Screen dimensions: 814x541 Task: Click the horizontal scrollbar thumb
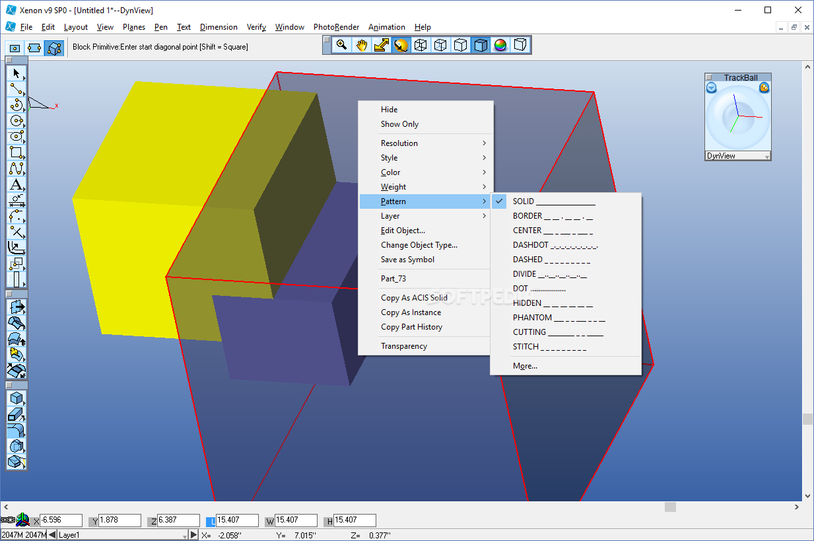(670, 507)
